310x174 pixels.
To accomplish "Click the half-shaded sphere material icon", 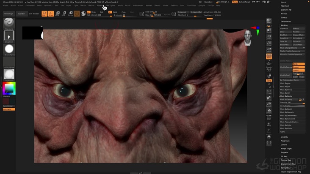I will click(x=83, y=14).
